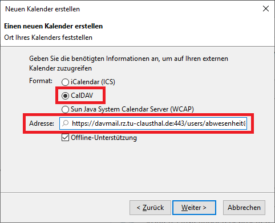Image resolution: width=275 pixels, height=223 pixels.
Task: Click the instruction text Geben Sie die benötigten Informationen
Action: (128, 63)
